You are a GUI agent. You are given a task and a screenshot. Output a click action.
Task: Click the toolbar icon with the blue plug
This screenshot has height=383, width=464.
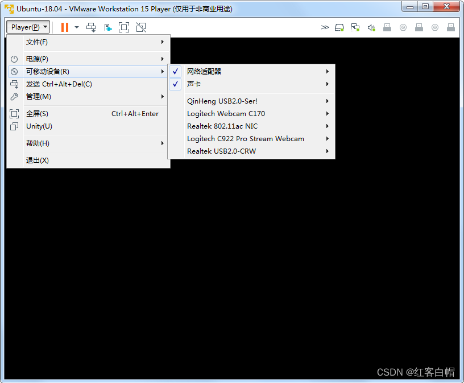click(107, 27)
